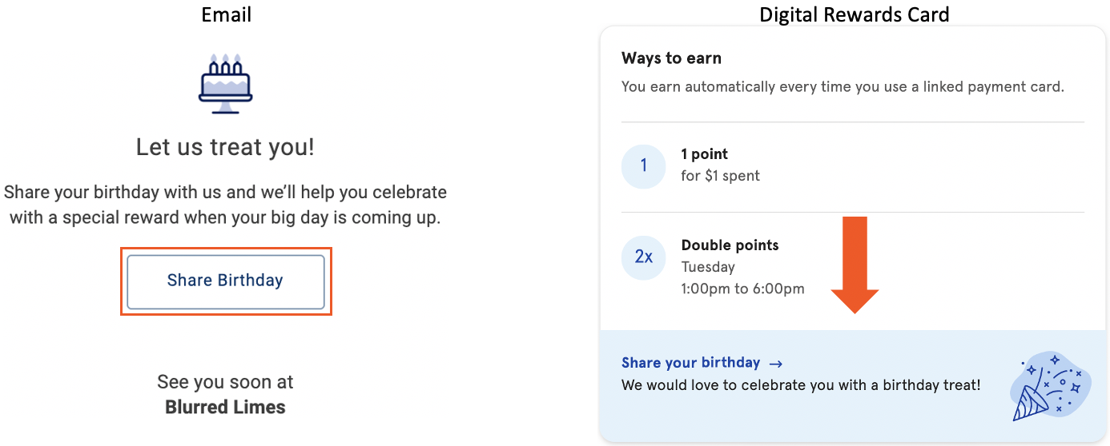Select the "Ways to earn" heading
Viewport: 1110px width, 446px height.
[671, 58]
